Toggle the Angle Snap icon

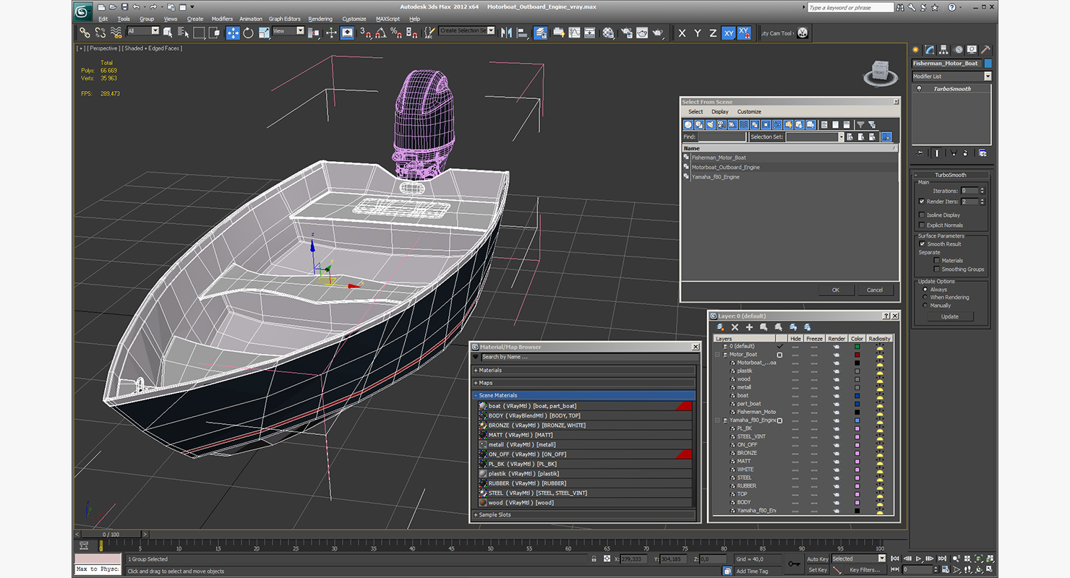point(380,33)
